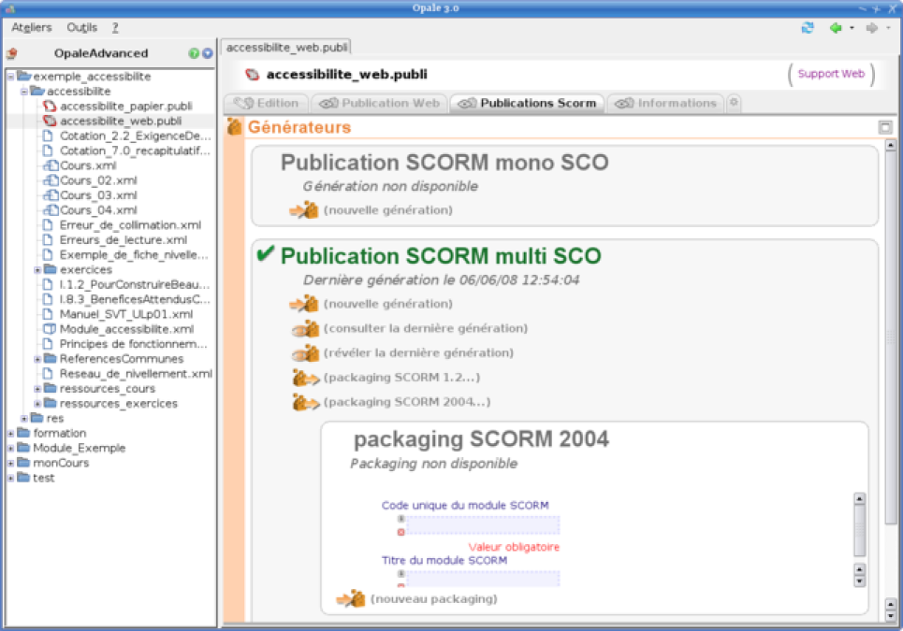
Task: Select Publications Scorm tab
Action: pos(527,104)
